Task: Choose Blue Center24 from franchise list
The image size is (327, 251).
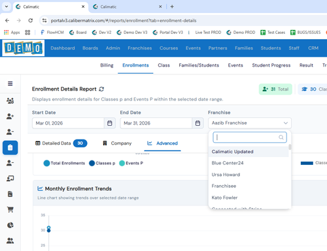Action: click(x=249, y=163)
